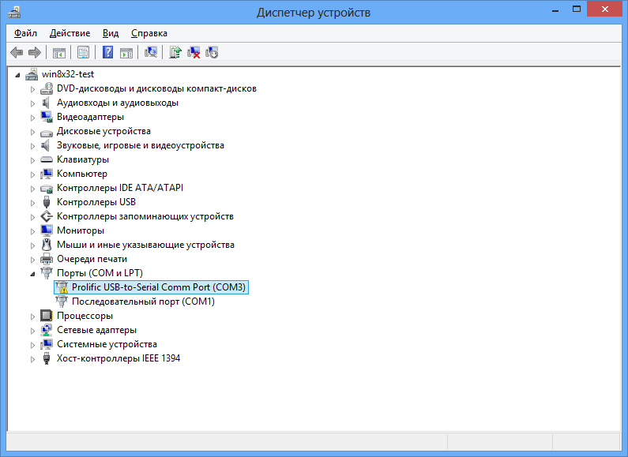
Task: Toggle the console tree pane icon
Action: click(59, 52)
